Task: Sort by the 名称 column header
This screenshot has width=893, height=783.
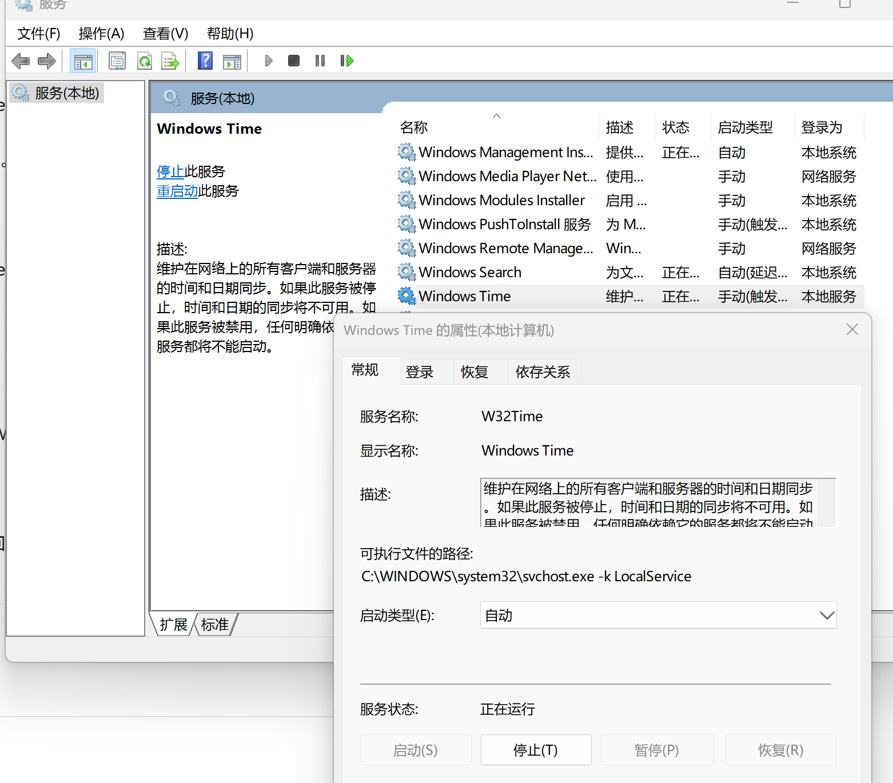Action: tap(496, 127)
